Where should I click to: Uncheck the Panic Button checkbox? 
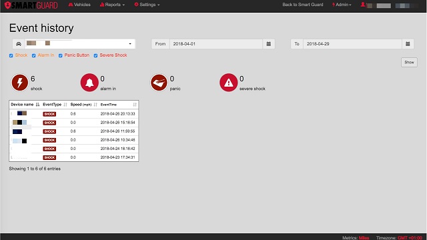tap(61, 55)
